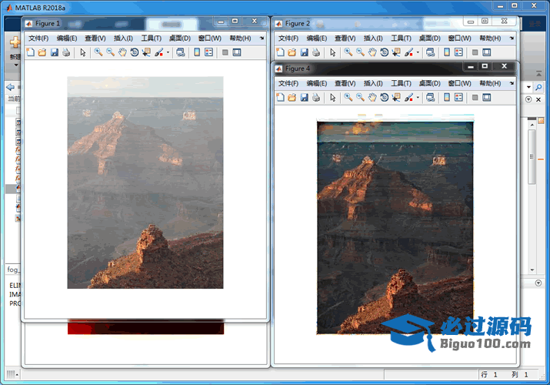Click the Rotate 3D tool in Figure 1
Screen dimensions: 550x385
coord(134,52)
